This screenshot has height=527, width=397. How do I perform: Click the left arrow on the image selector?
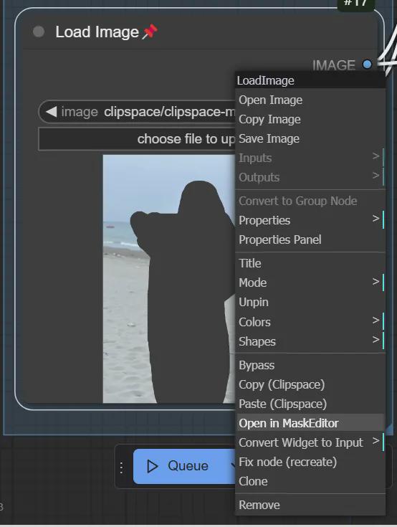(x=51, y=112)
